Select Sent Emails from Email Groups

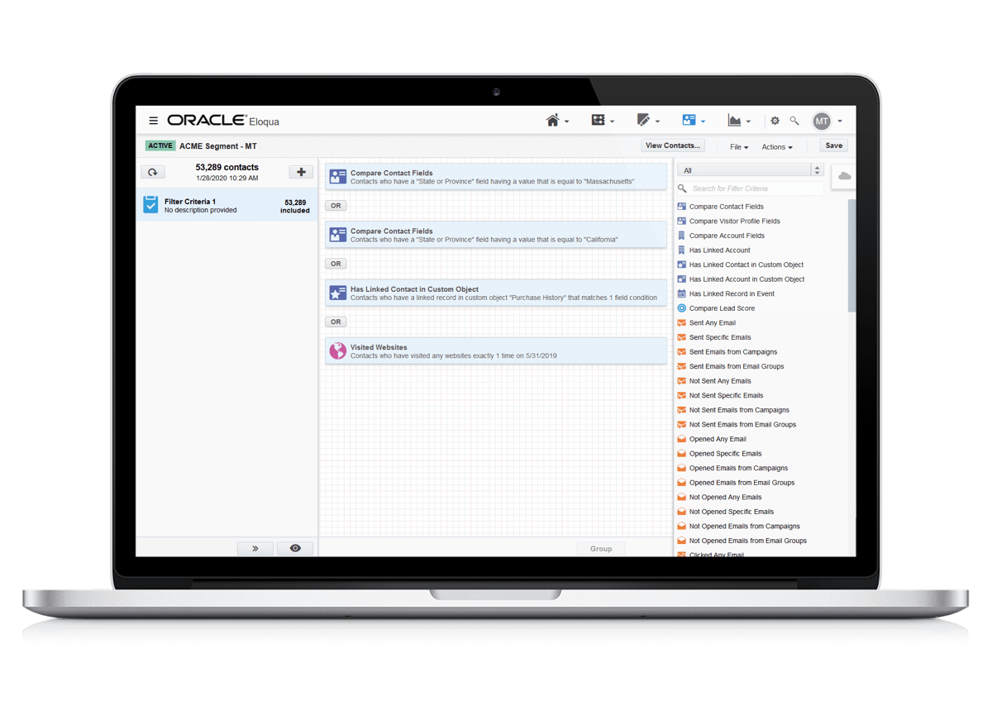737,366
